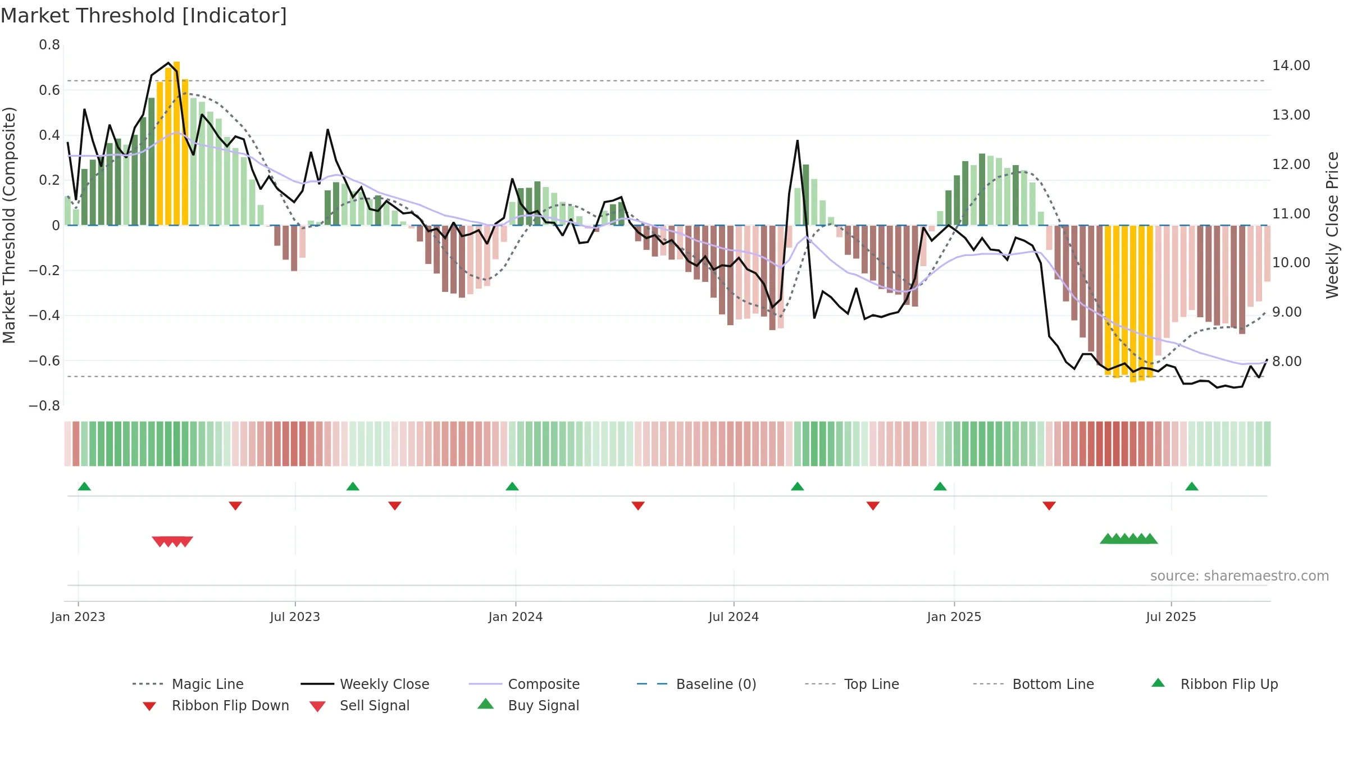Toggle Ribbon Flip Up legend entry
Screen dimensions: 1348x758
[x=1214, y=684]
